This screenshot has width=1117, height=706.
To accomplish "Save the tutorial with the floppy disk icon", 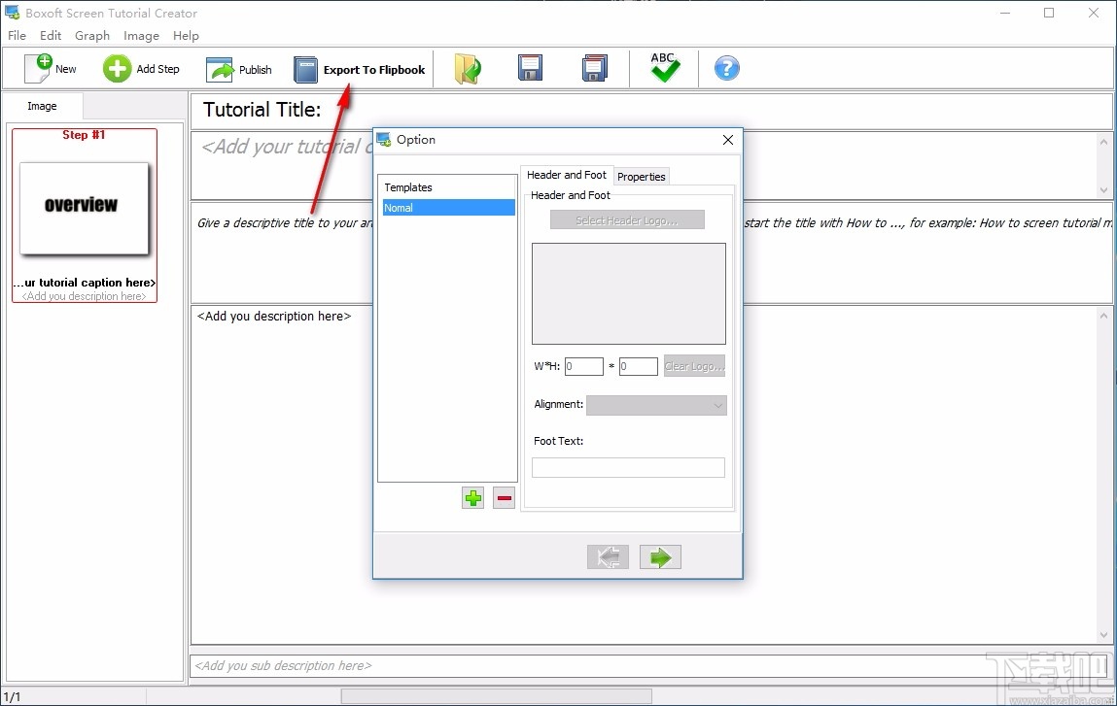I will pyautogui.click(x=530, y=66).
